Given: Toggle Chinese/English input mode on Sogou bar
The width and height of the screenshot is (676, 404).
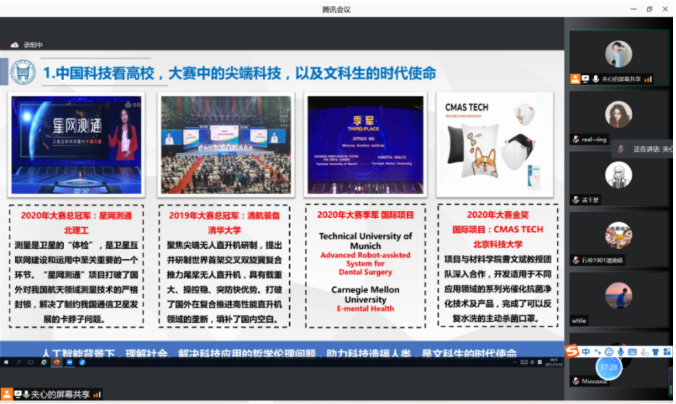Looking at the screenshot, I should (585, 352).
